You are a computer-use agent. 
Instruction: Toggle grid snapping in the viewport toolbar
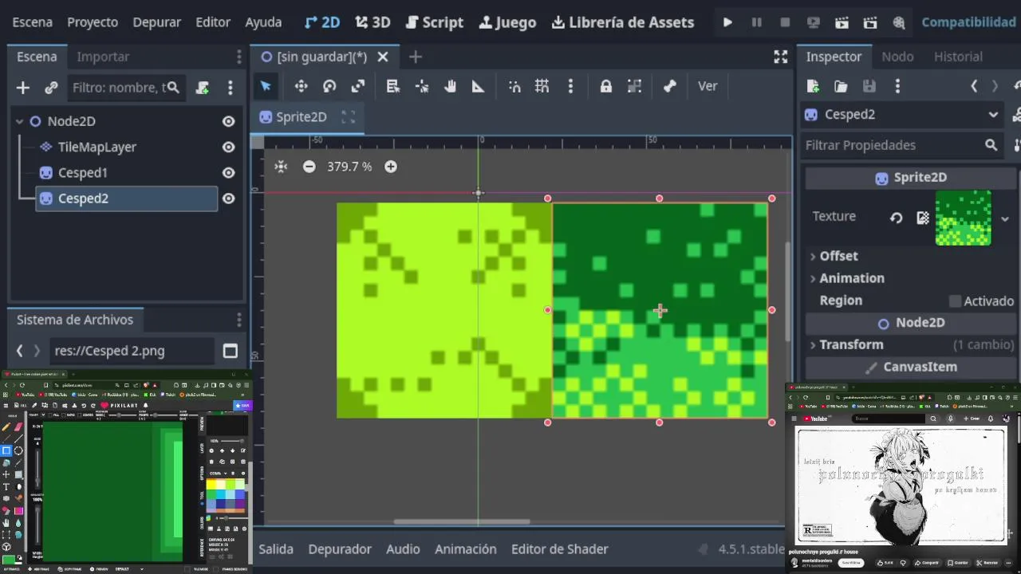(x=542, y=86)
